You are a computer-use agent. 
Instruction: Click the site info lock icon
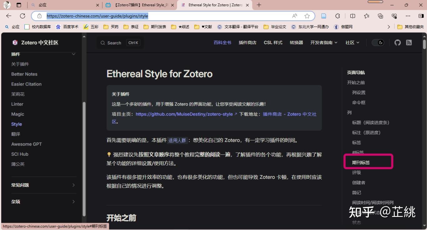pos(39,16)
